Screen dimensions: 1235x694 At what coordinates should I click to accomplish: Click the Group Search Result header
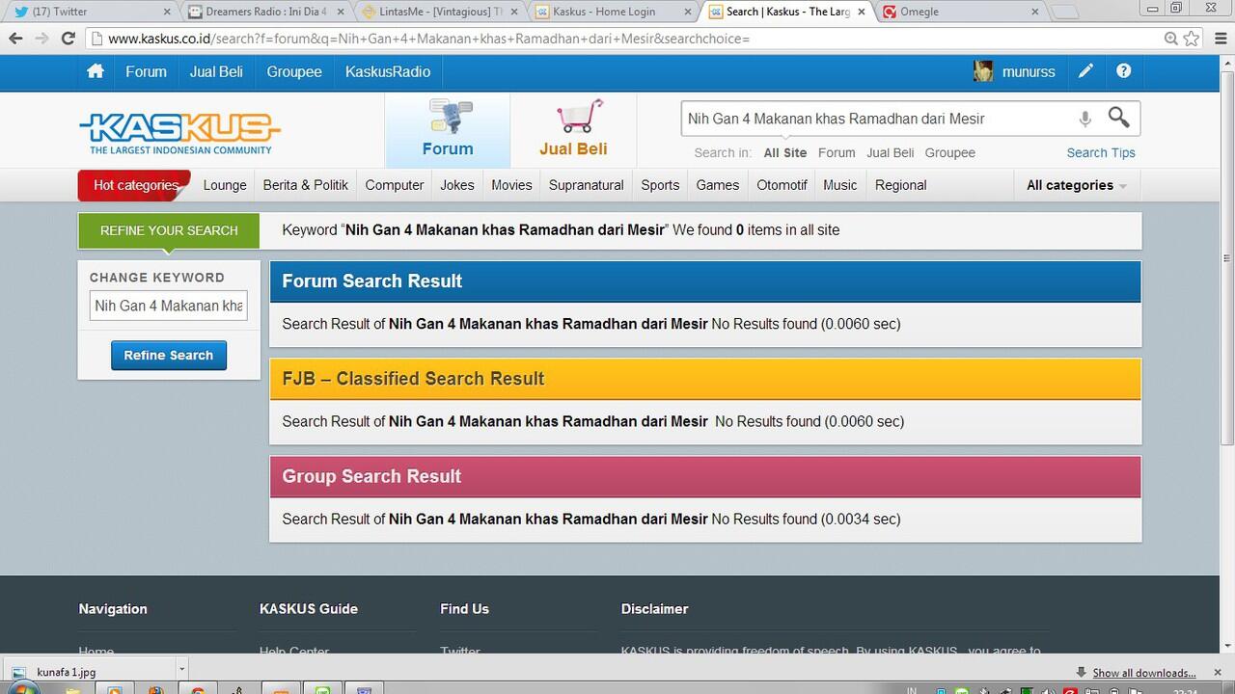pyautogui.click(x=705, y=476)
